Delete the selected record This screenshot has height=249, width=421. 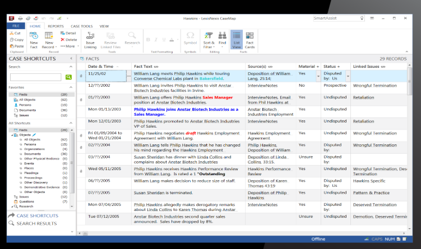tap(69, 40)
